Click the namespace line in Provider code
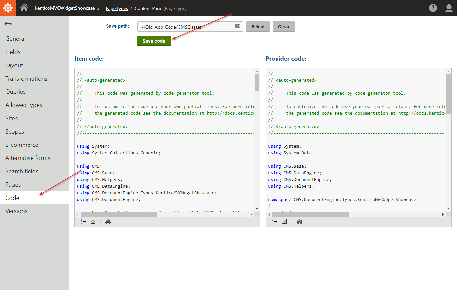Viewport: 457px width, 290px height. (342, 200)
